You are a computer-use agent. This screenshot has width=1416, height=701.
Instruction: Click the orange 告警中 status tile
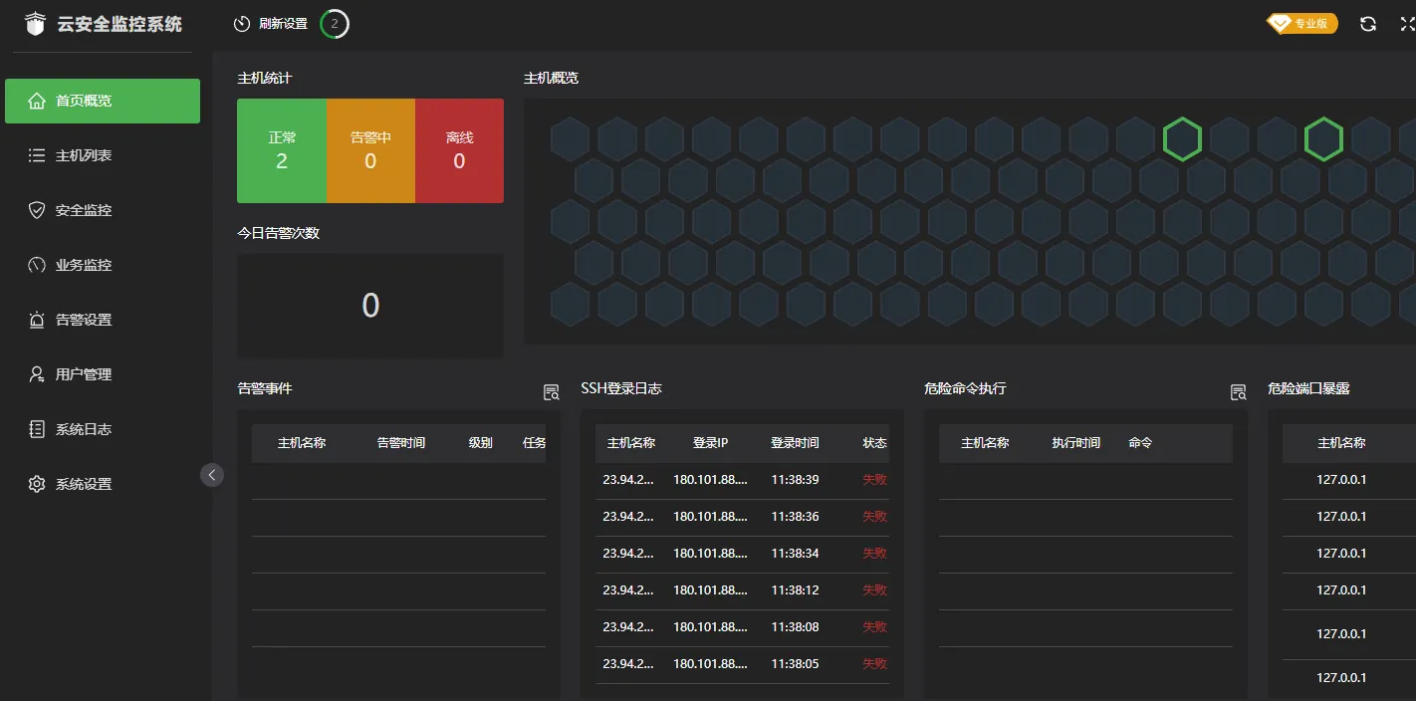pos(370,150)
